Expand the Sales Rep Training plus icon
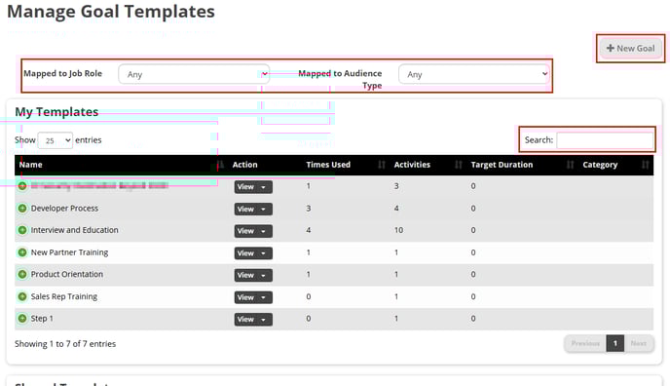The image size is (670, 386). point(22,296)
